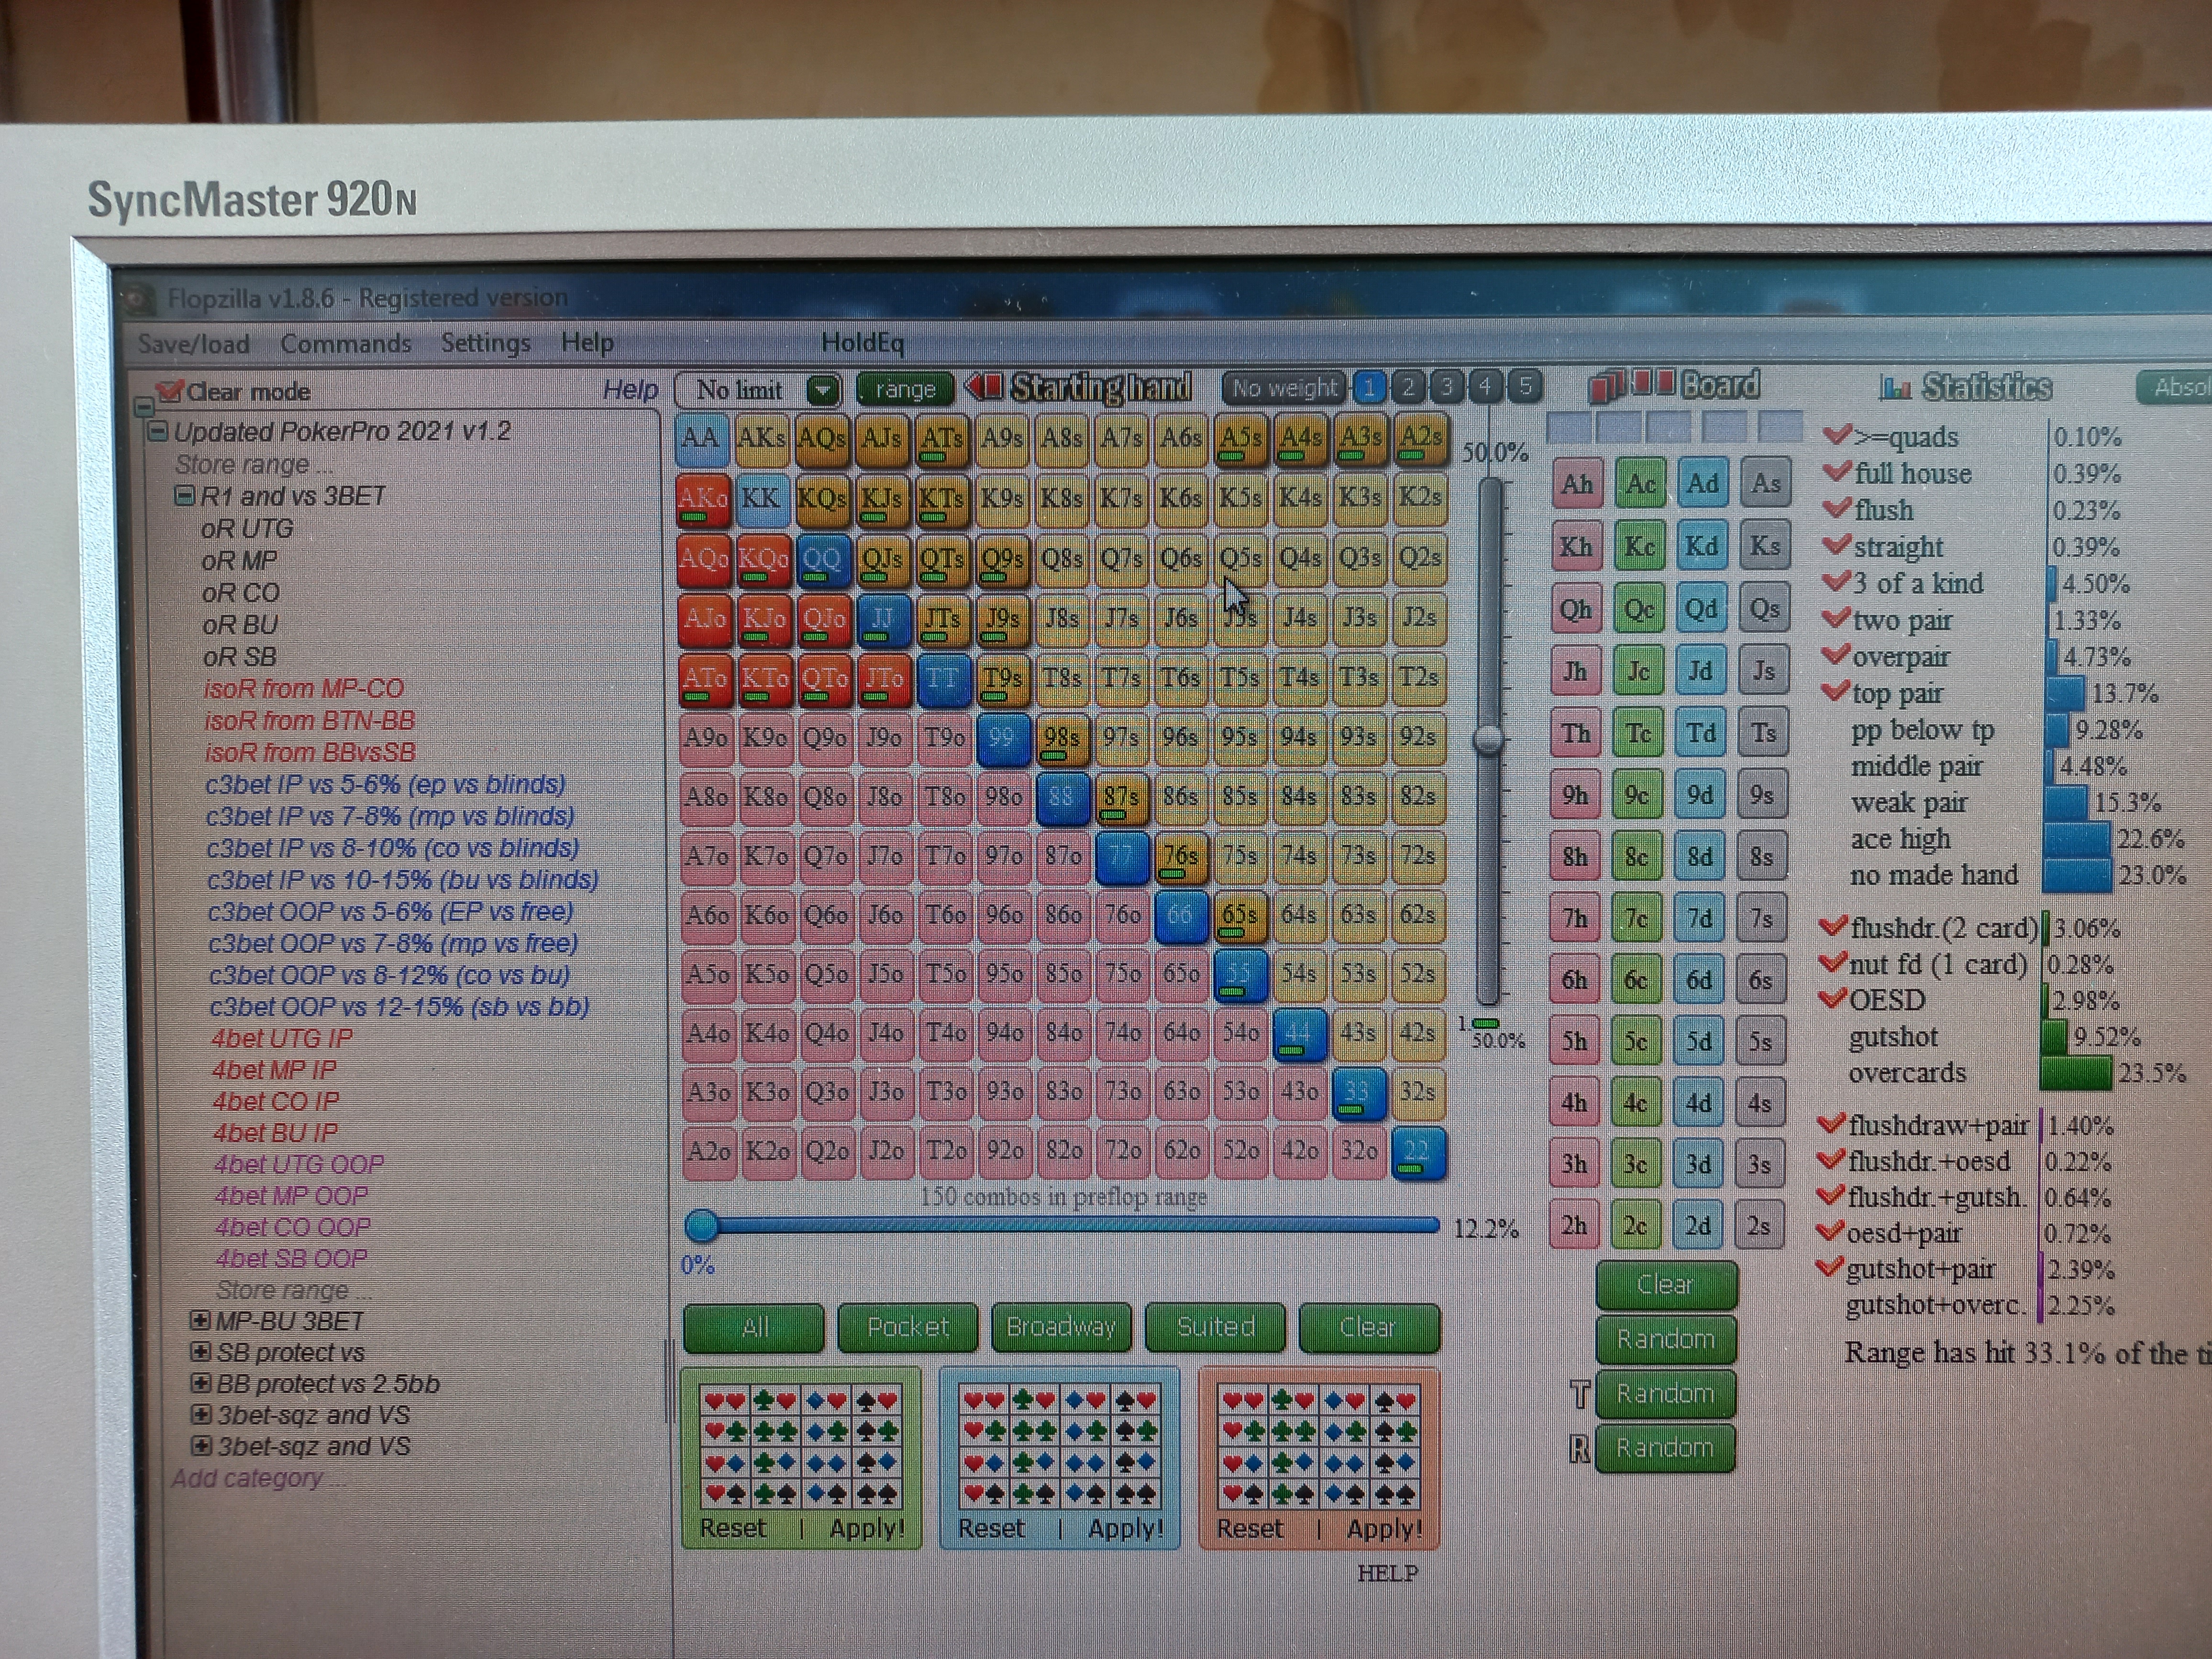The image size is (2212, 1659).
Task: Click the first empty board card slot
Action: (1568, 427)
